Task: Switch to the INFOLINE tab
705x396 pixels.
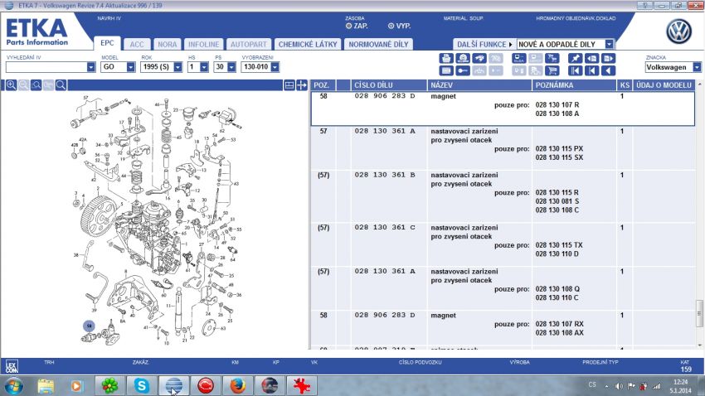Action: (x=204, y=44)
